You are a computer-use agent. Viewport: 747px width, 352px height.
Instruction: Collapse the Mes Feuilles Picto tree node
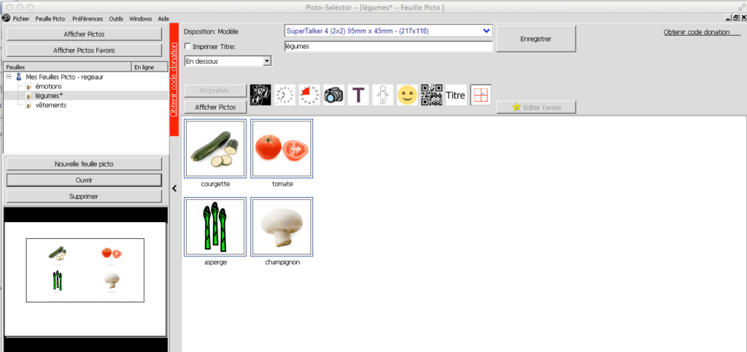(8, 76)
